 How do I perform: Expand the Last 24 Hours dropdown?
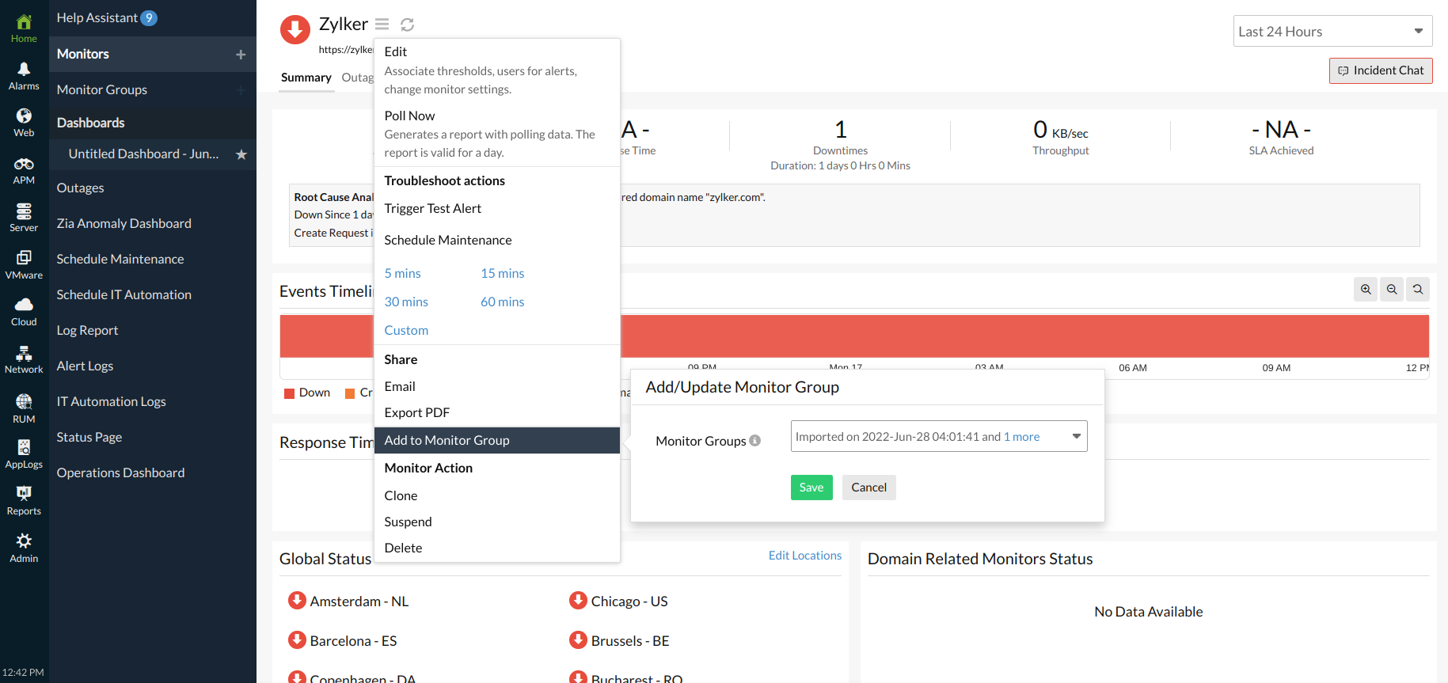coord(1332,32)
